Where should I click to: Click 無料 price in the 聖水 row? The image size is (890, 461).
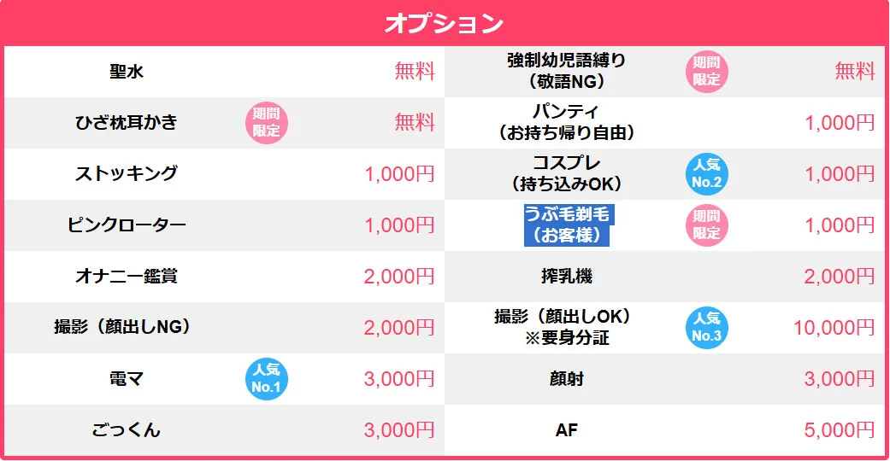(415, 72)
